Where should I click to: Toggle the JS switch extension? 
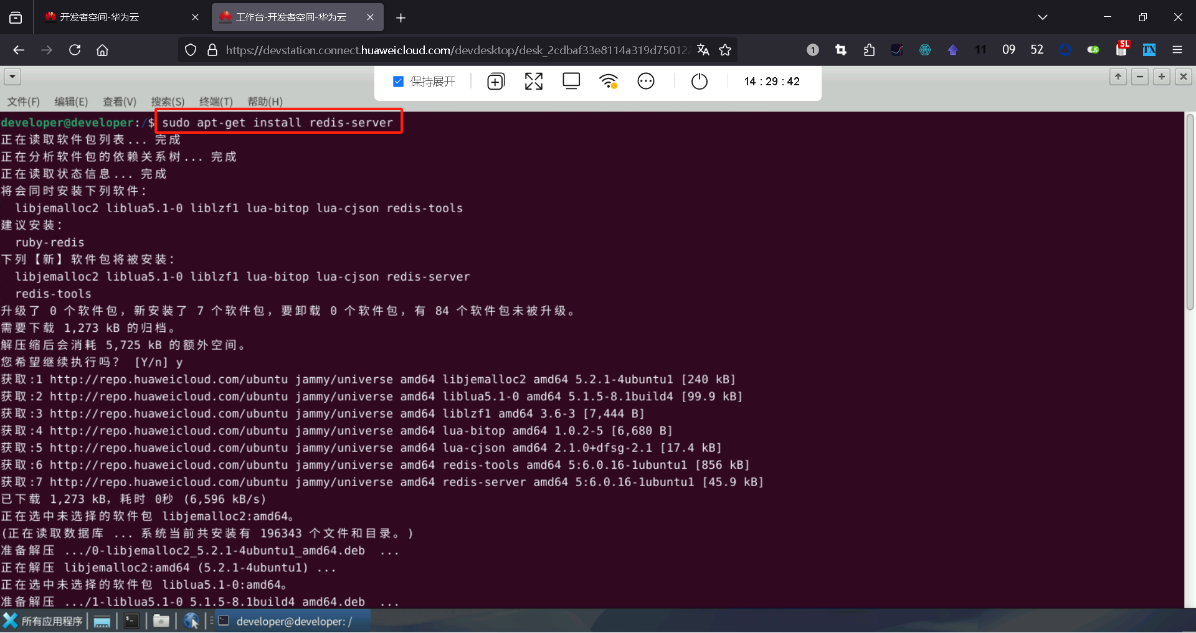coord(1093,50)
